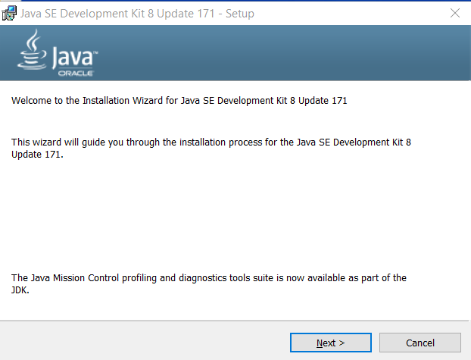Click the ORACLE text beneath the Java logo
The image size is (471, 360).
(x=76, y=74)
